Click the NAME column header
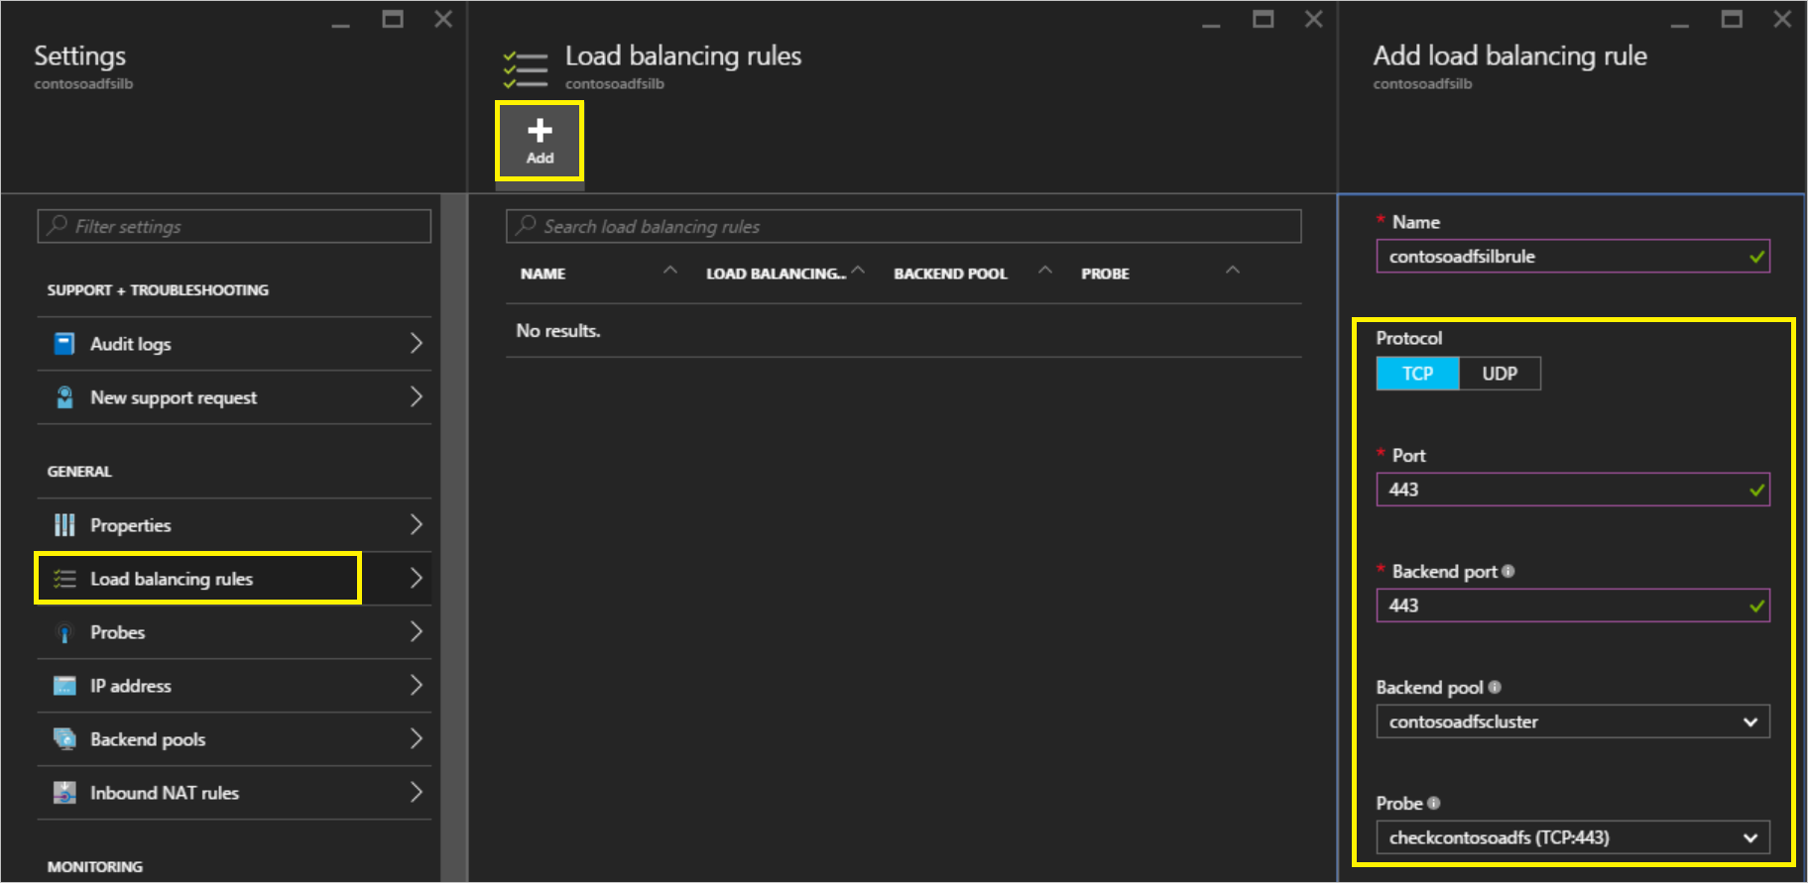 542,274
